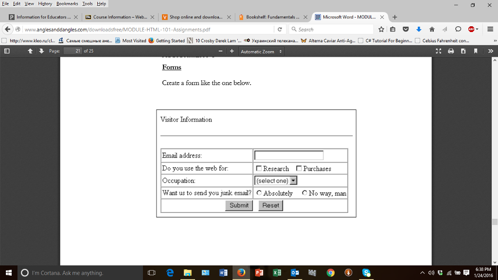The width and height of the screenshot is (498, 280).
Task: Open the print dialog from the PDF toolbar
Action: (450, 51)
